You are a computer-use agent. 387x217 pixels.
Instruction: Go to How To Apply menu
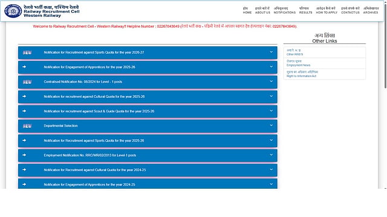tap(327, 10)
